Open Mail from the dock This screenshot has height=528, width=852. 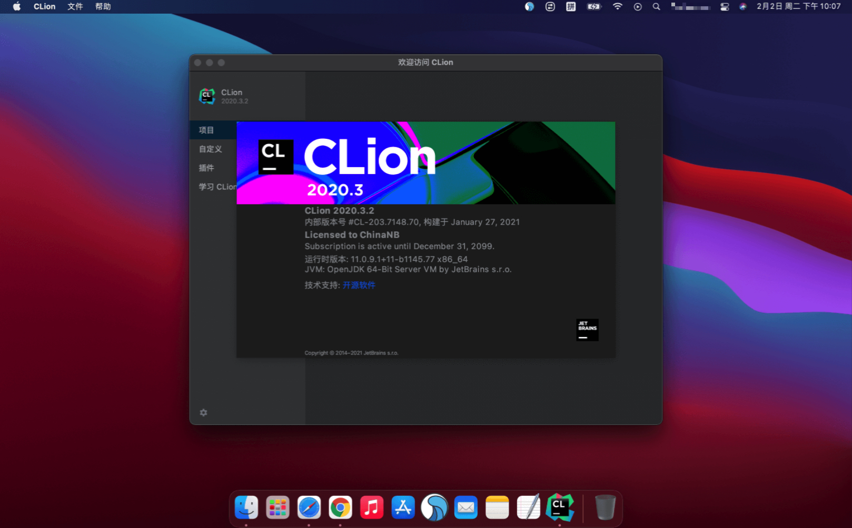point(466,507)
